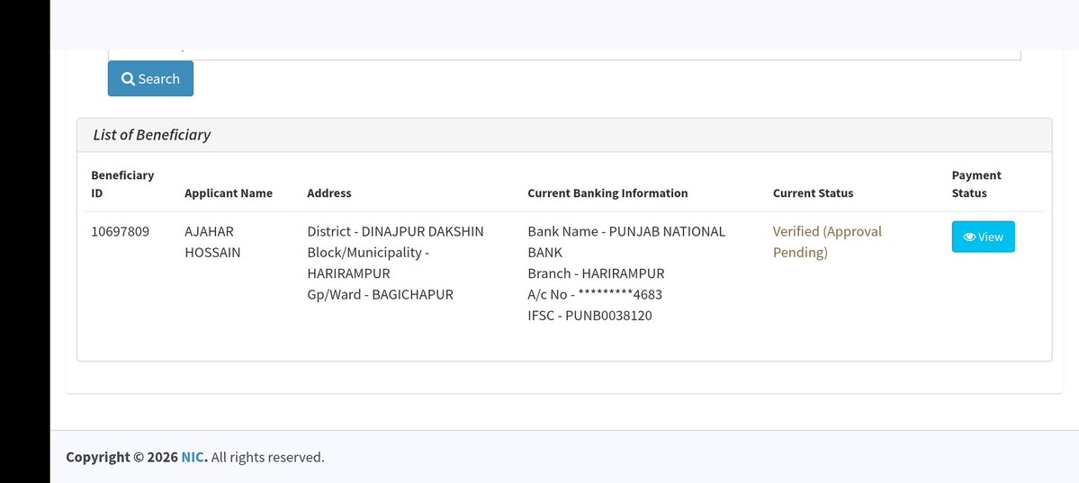Click the Applicant Name column header
This screenshot has width=1079, height=483.
pos(229,193)
